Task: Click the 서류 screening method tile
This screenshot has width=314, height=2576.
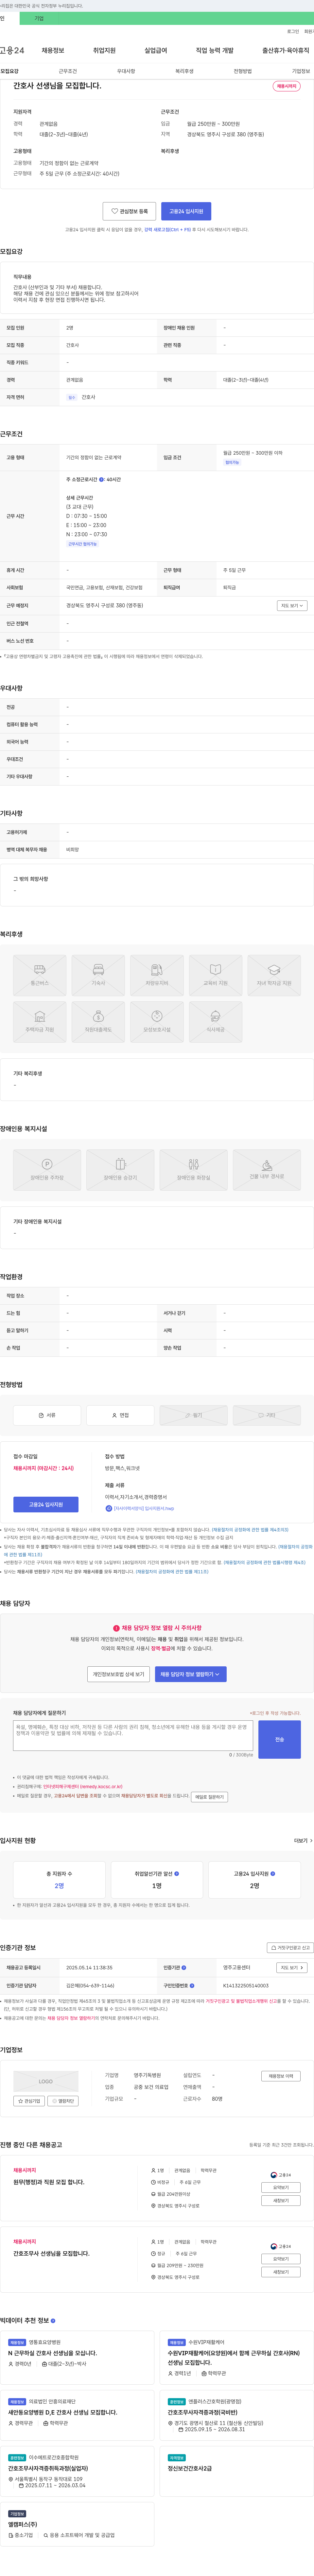Action: coord(47,1415)
